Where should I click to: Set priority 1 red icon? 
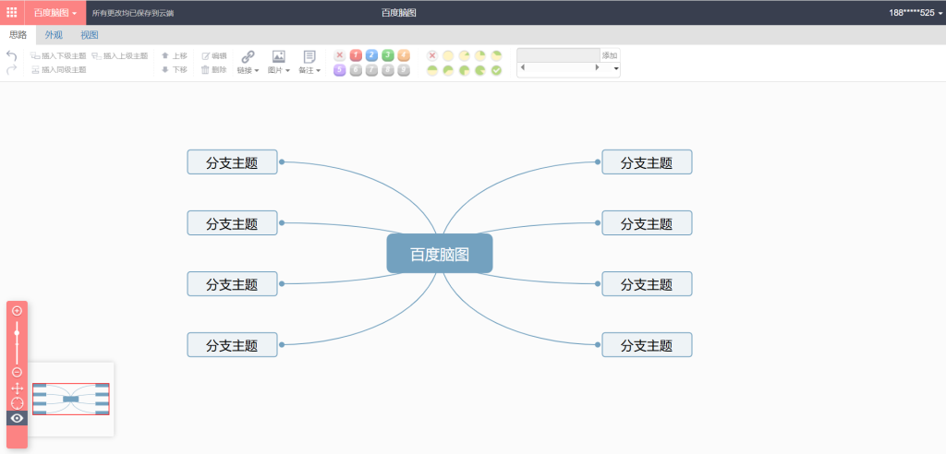(356, 55)
